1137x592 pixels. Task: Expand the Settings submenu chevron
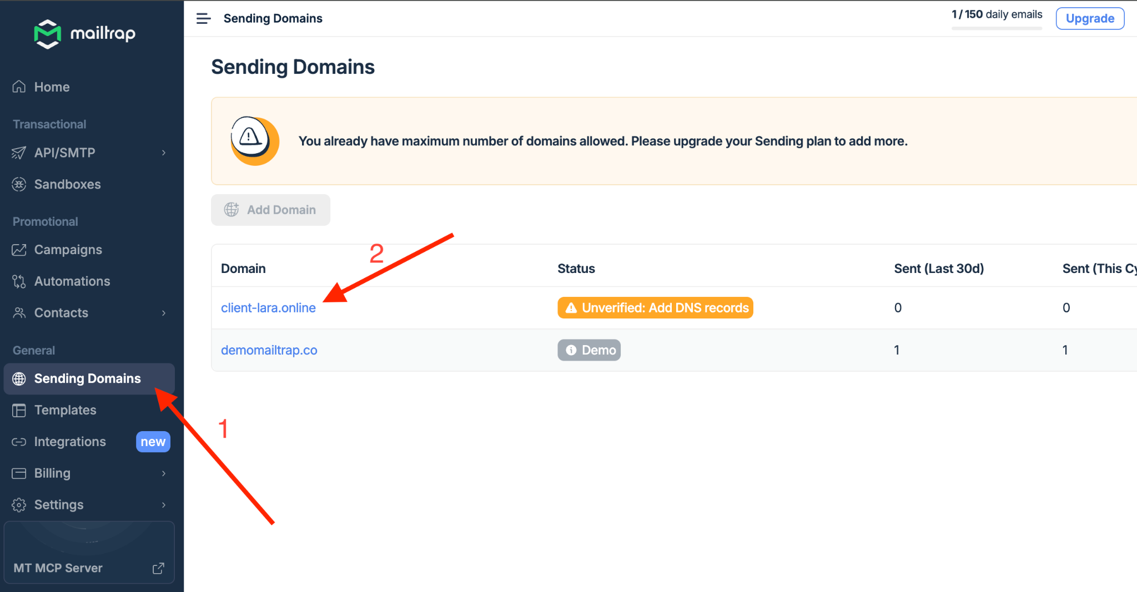(x=164, y=505)
